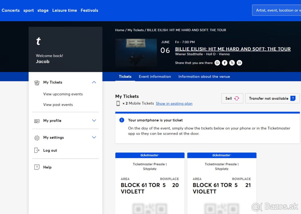View past events
301x214 pixels.
pos(58,105)
